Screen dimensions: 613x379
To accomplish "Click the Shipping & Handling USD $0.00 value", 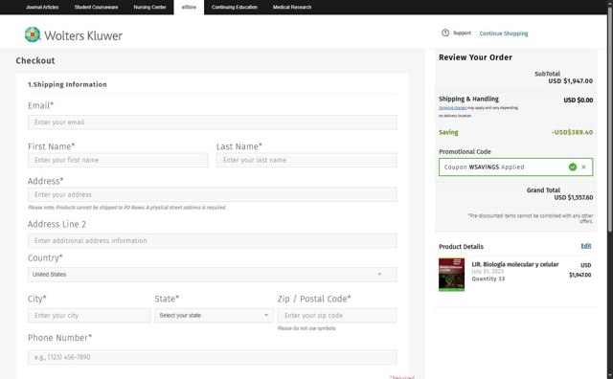I will pos(579,100).
